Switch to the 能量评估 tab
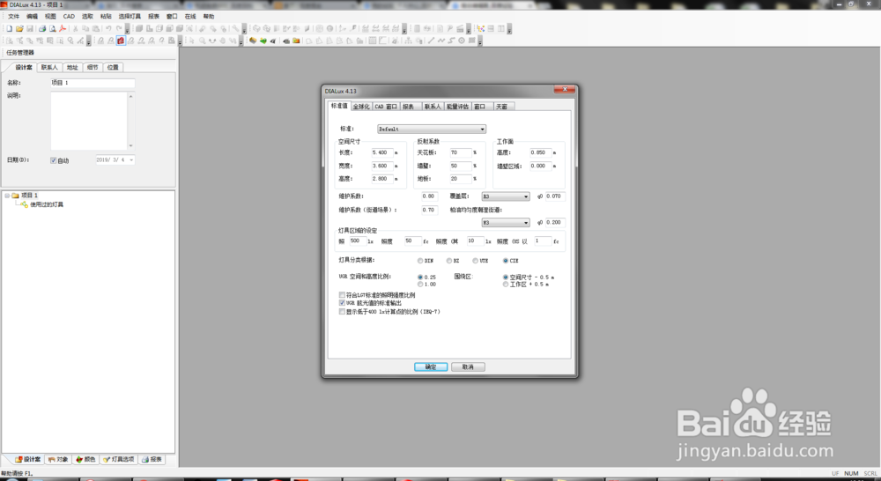Screen dimensions: 881x481 pyautogui.click(x=457, y=107)
